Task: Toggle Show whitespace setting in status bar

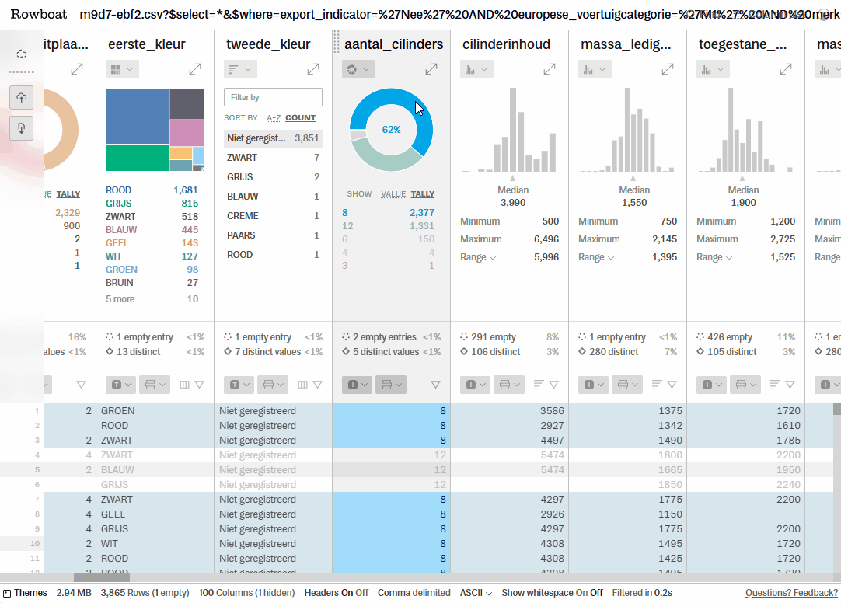Action: click(553, 593)
